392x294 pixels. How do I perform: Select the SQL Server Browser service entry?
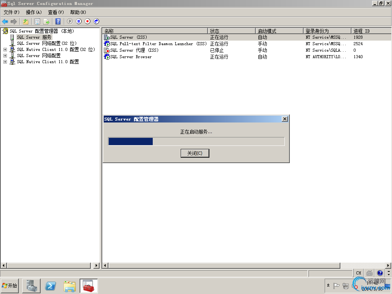click(x=131, y=57)
